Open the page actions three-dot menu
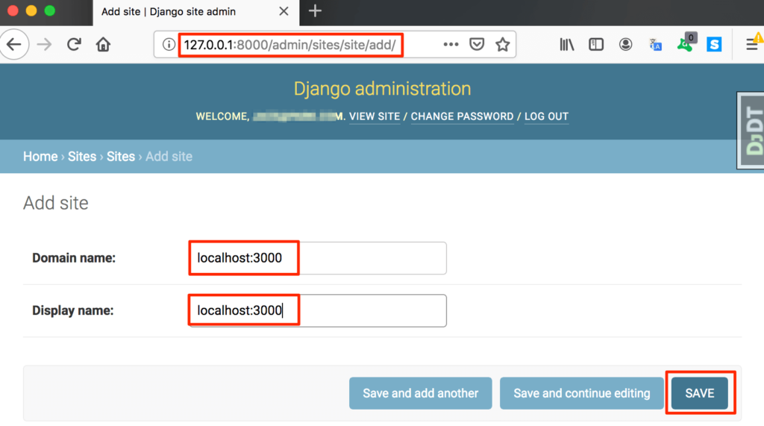Screen dimensions: 764x426 click(451, 44)
